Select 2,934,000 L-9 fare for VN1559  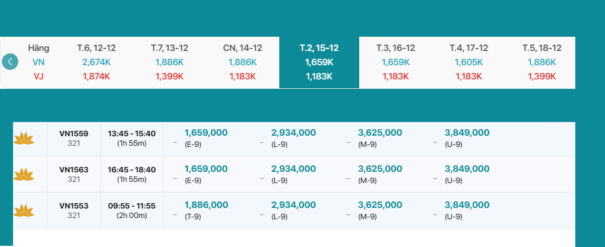(x=293, y=138)
